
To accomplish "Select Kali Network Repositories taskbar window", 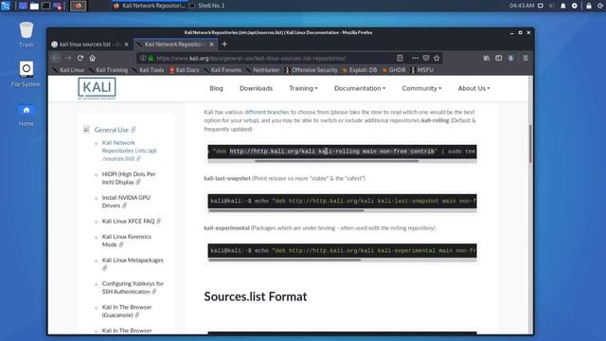I will coord(150,6).
